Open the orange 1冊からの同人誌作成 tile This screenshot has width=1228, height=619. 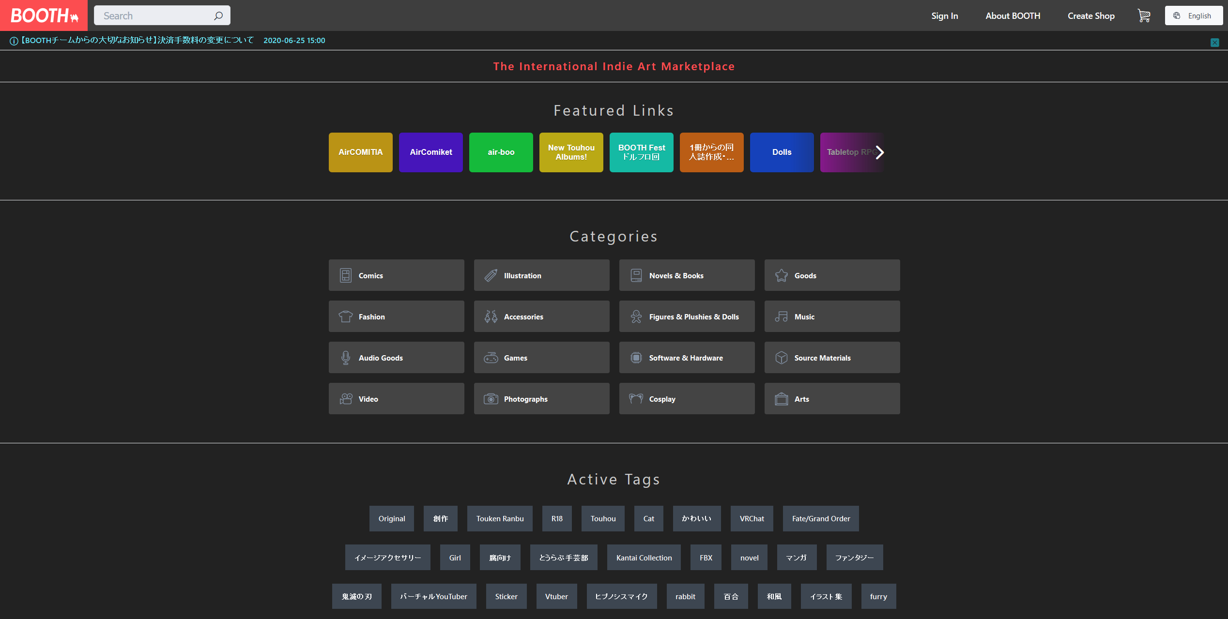711,152
